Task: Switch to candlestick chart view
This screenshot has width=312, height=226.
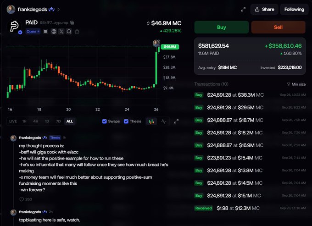Action: [151, 121]
